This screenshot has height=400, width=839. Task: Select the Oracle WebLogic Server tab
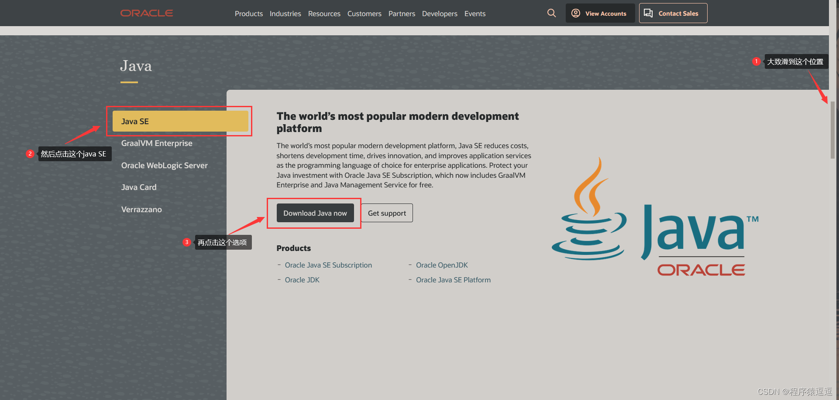click(165, 166)
